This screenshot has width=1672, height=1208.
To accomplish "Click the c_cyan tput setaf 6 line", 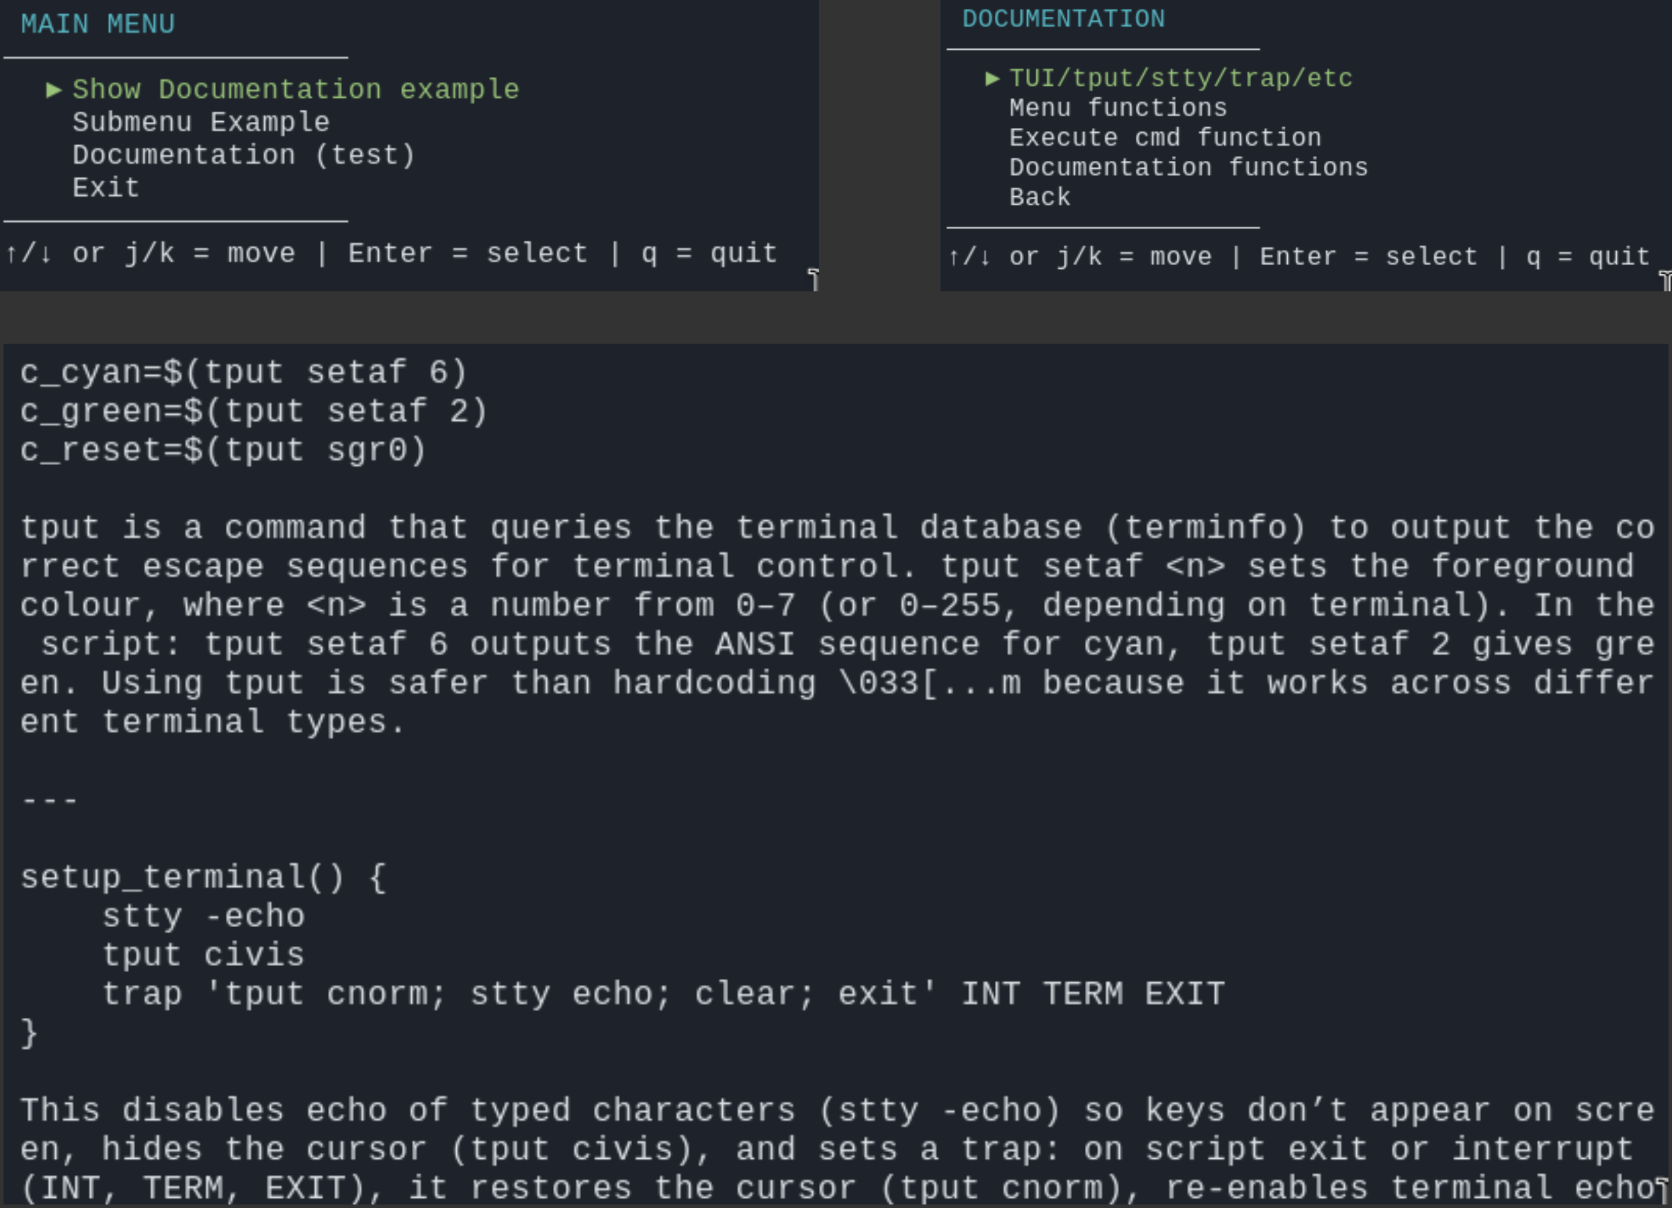I will (x=244, y=372).
